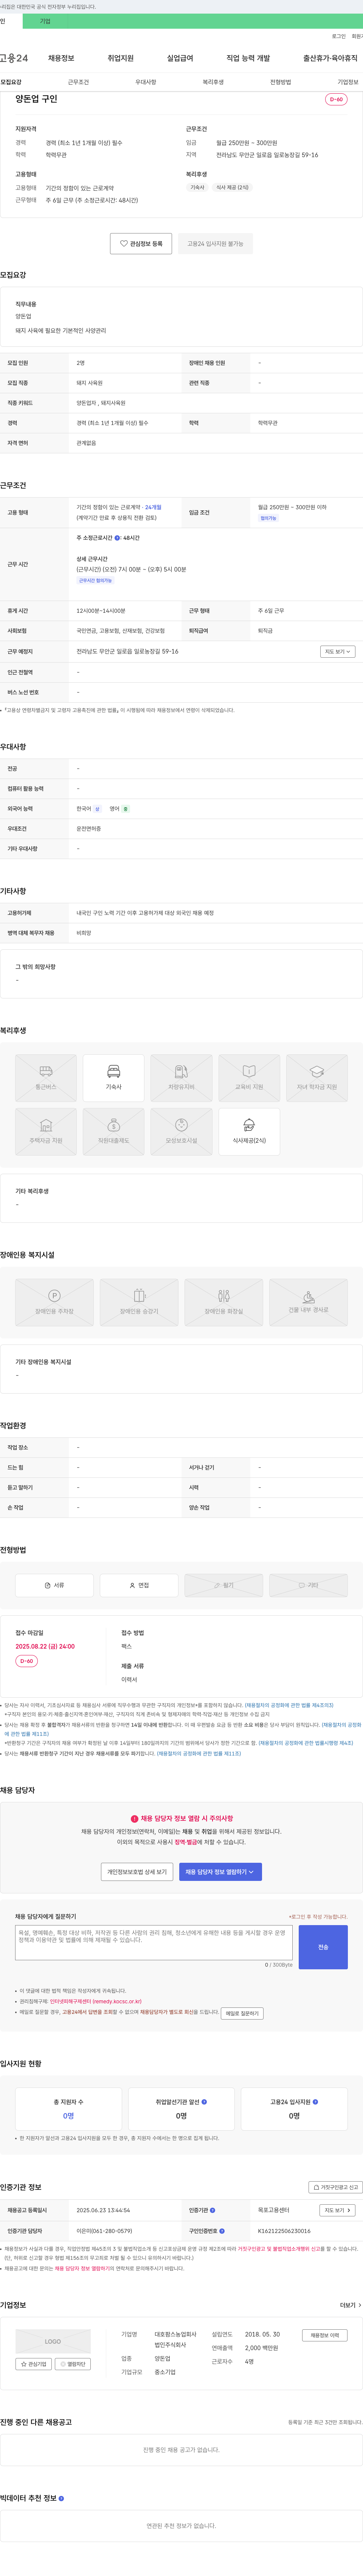
Task: Select the 교육비 지원 benefit icon
Action: coord(249,1078)
